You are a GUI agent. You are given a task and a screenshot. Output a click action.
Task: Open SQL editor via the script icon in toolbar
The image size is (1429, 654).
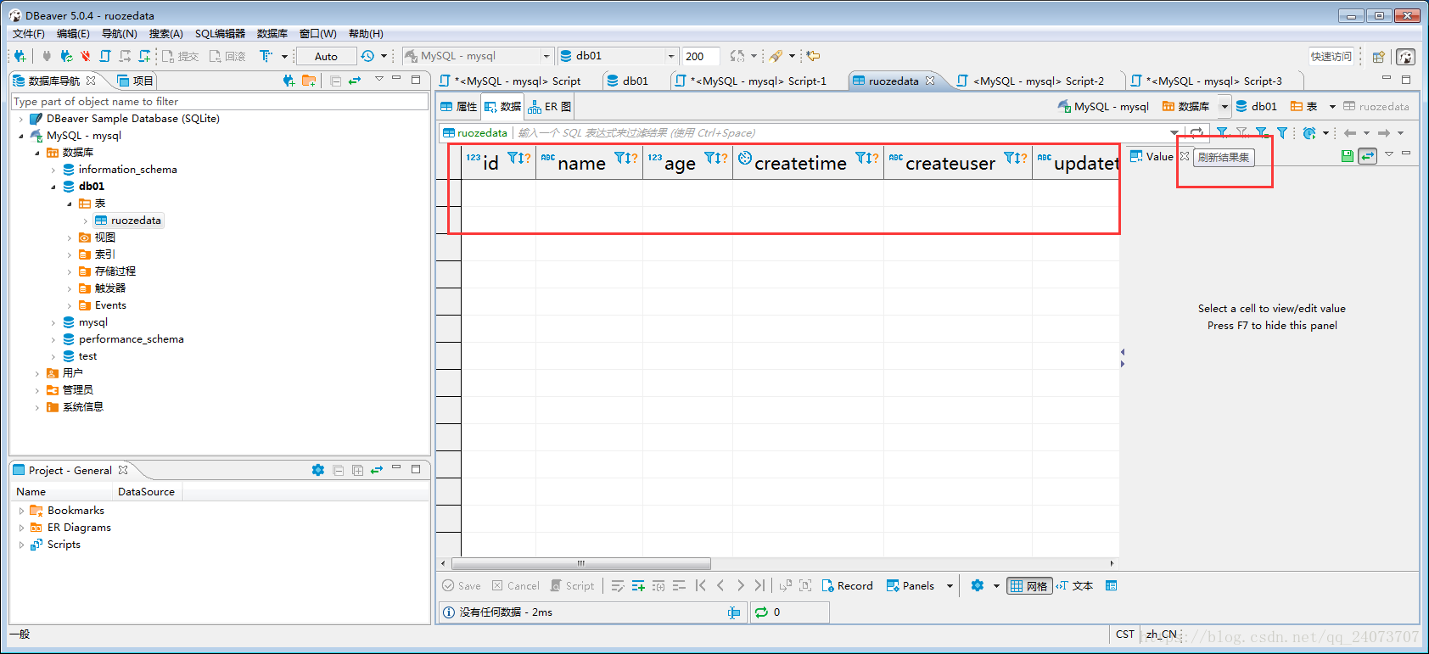[105, 56]
